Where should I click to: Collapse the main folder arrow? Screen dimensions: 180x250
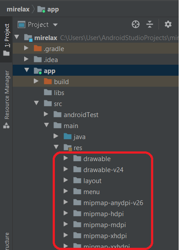(x=46, y=125)
